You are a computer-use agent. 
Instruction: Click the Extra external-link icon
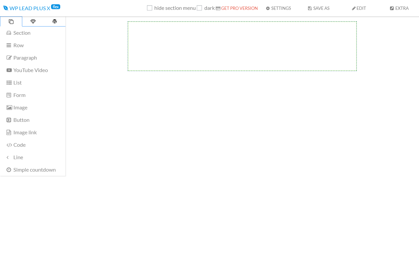392,9
